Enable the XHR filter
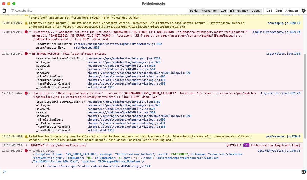 click(x=279, y=11)
